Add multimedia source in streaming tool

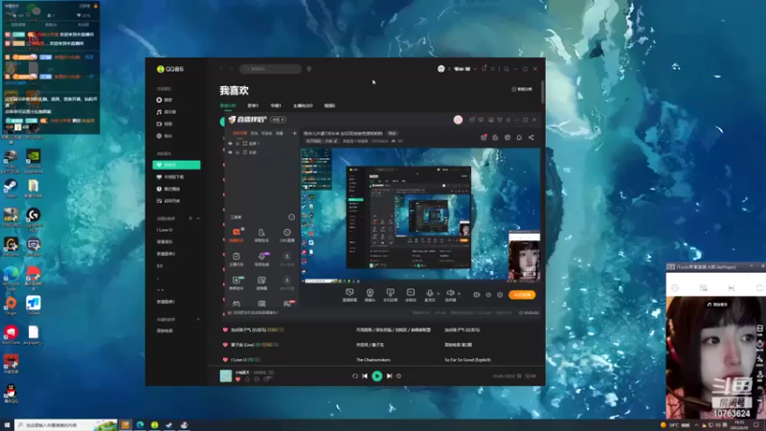tap(411, 294)
